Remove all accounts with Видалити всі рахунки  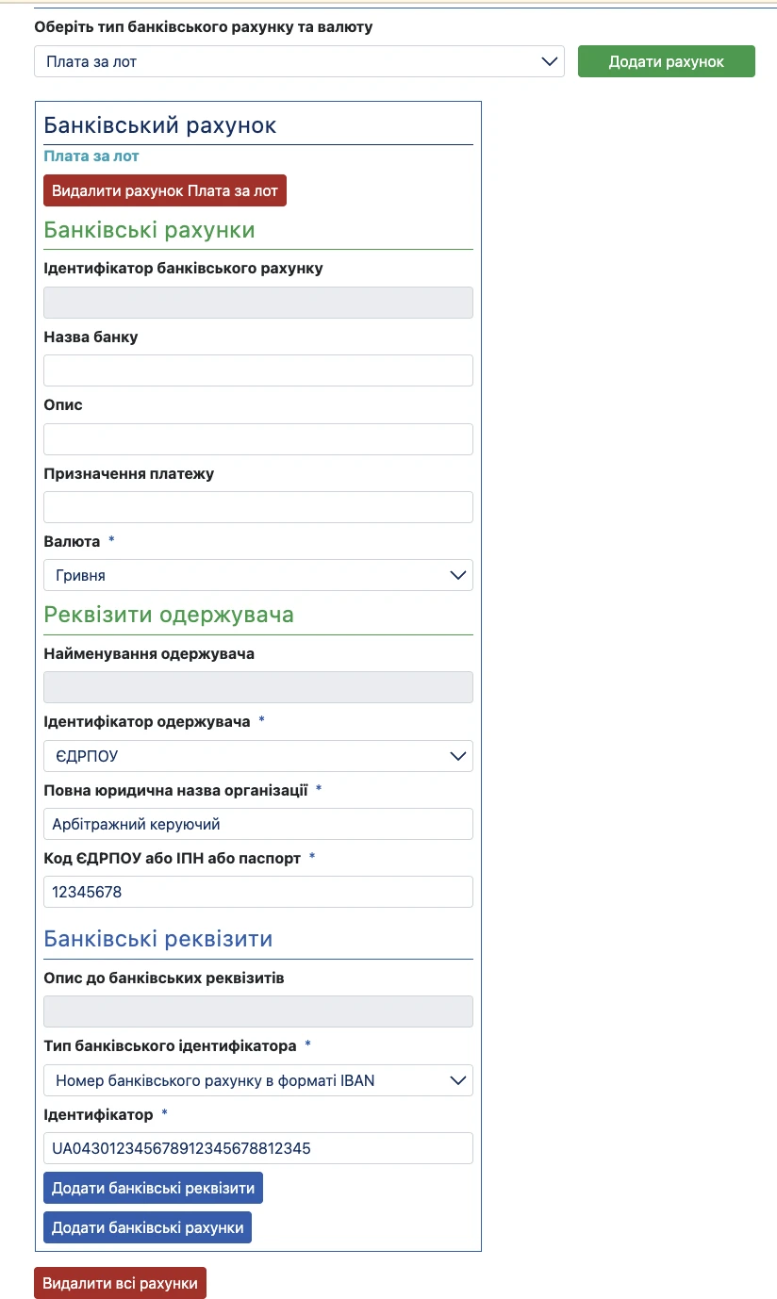pyautogui.click(x=120, y=1284)
